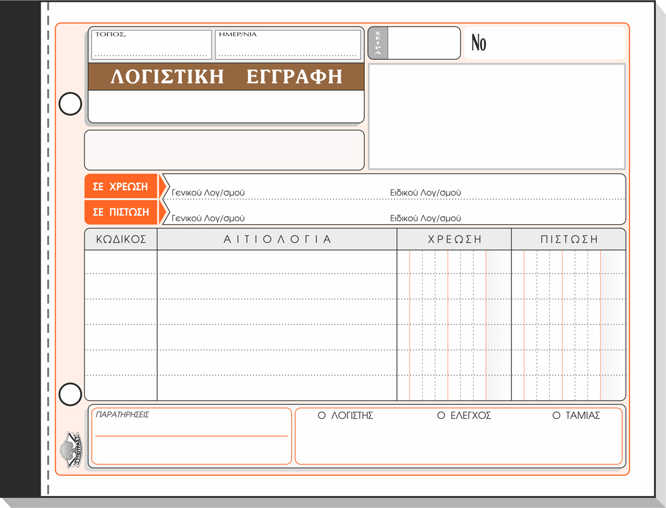
Task: Click the grey ΣΕΙΡΑ vertical label
Action: pyautogui.click(x=378, y=43)
